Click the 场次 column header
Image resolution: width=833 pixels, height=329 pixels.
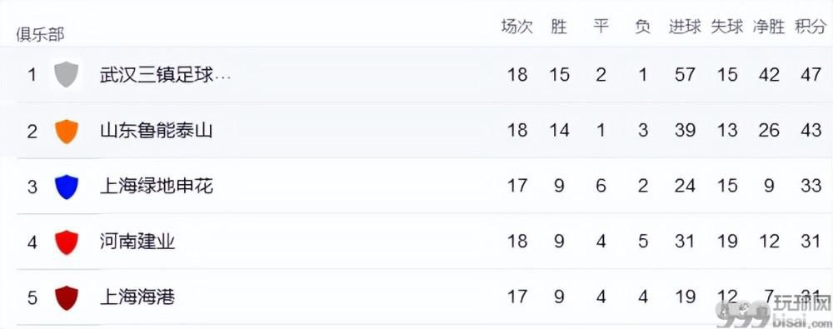pyautogui.click(x=517, y=27)
